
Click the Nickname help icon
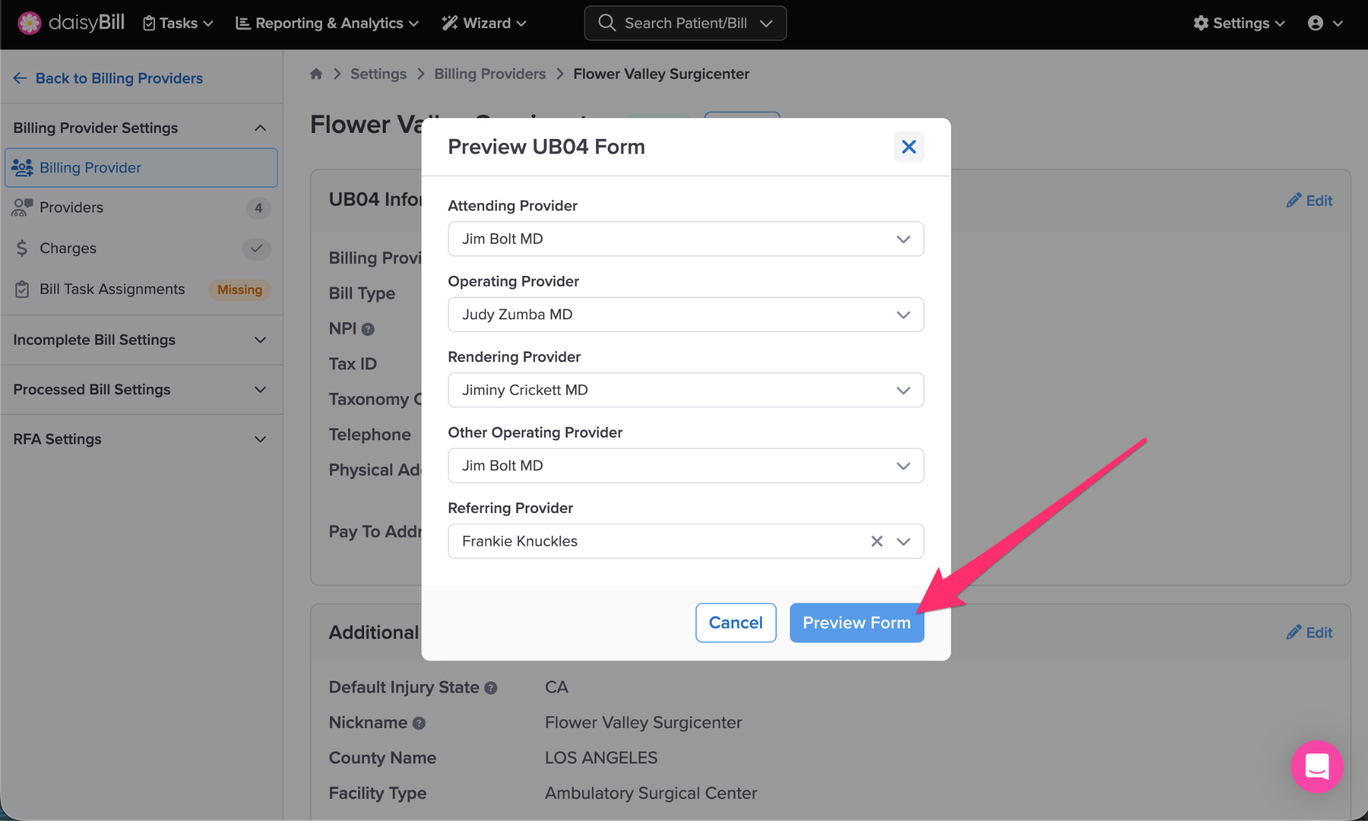(x=419, y=723)
